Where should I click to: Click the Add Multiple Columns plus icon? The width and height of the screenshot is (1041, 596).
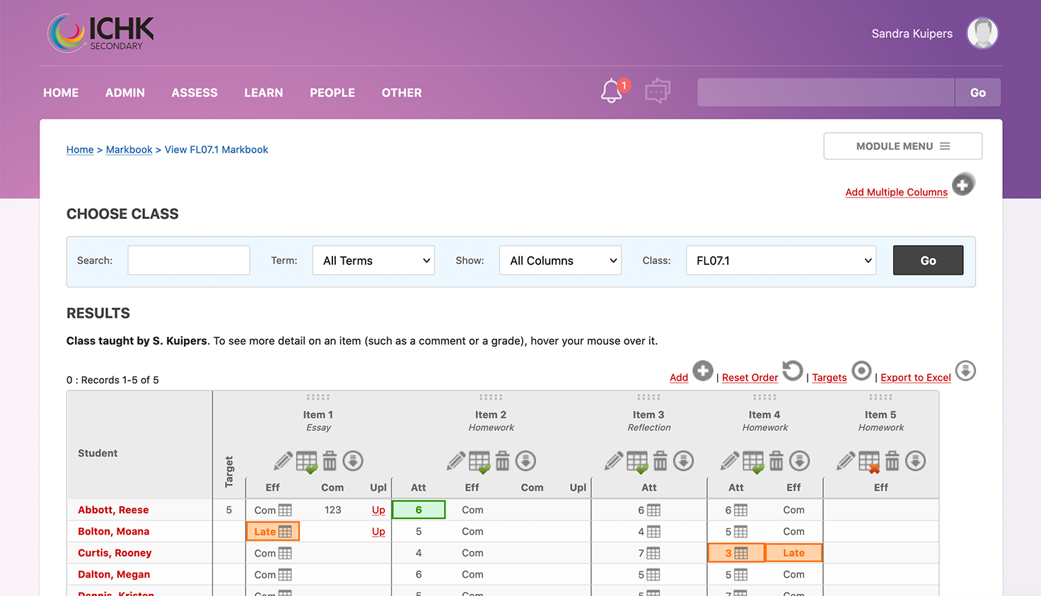tap(963, 184)
